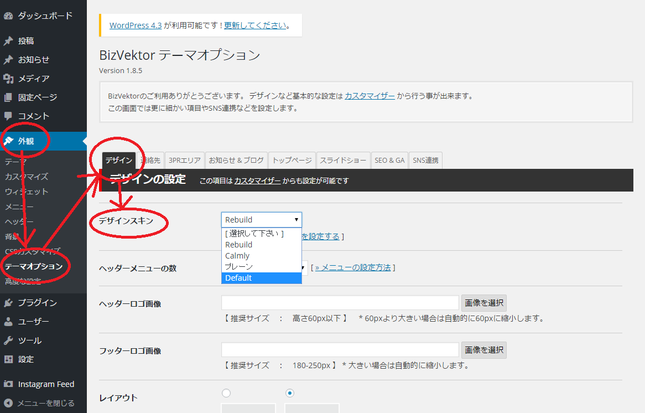Select the first レイアウト radio button
The width and height of the screenshot is (645, 413).
226,393
